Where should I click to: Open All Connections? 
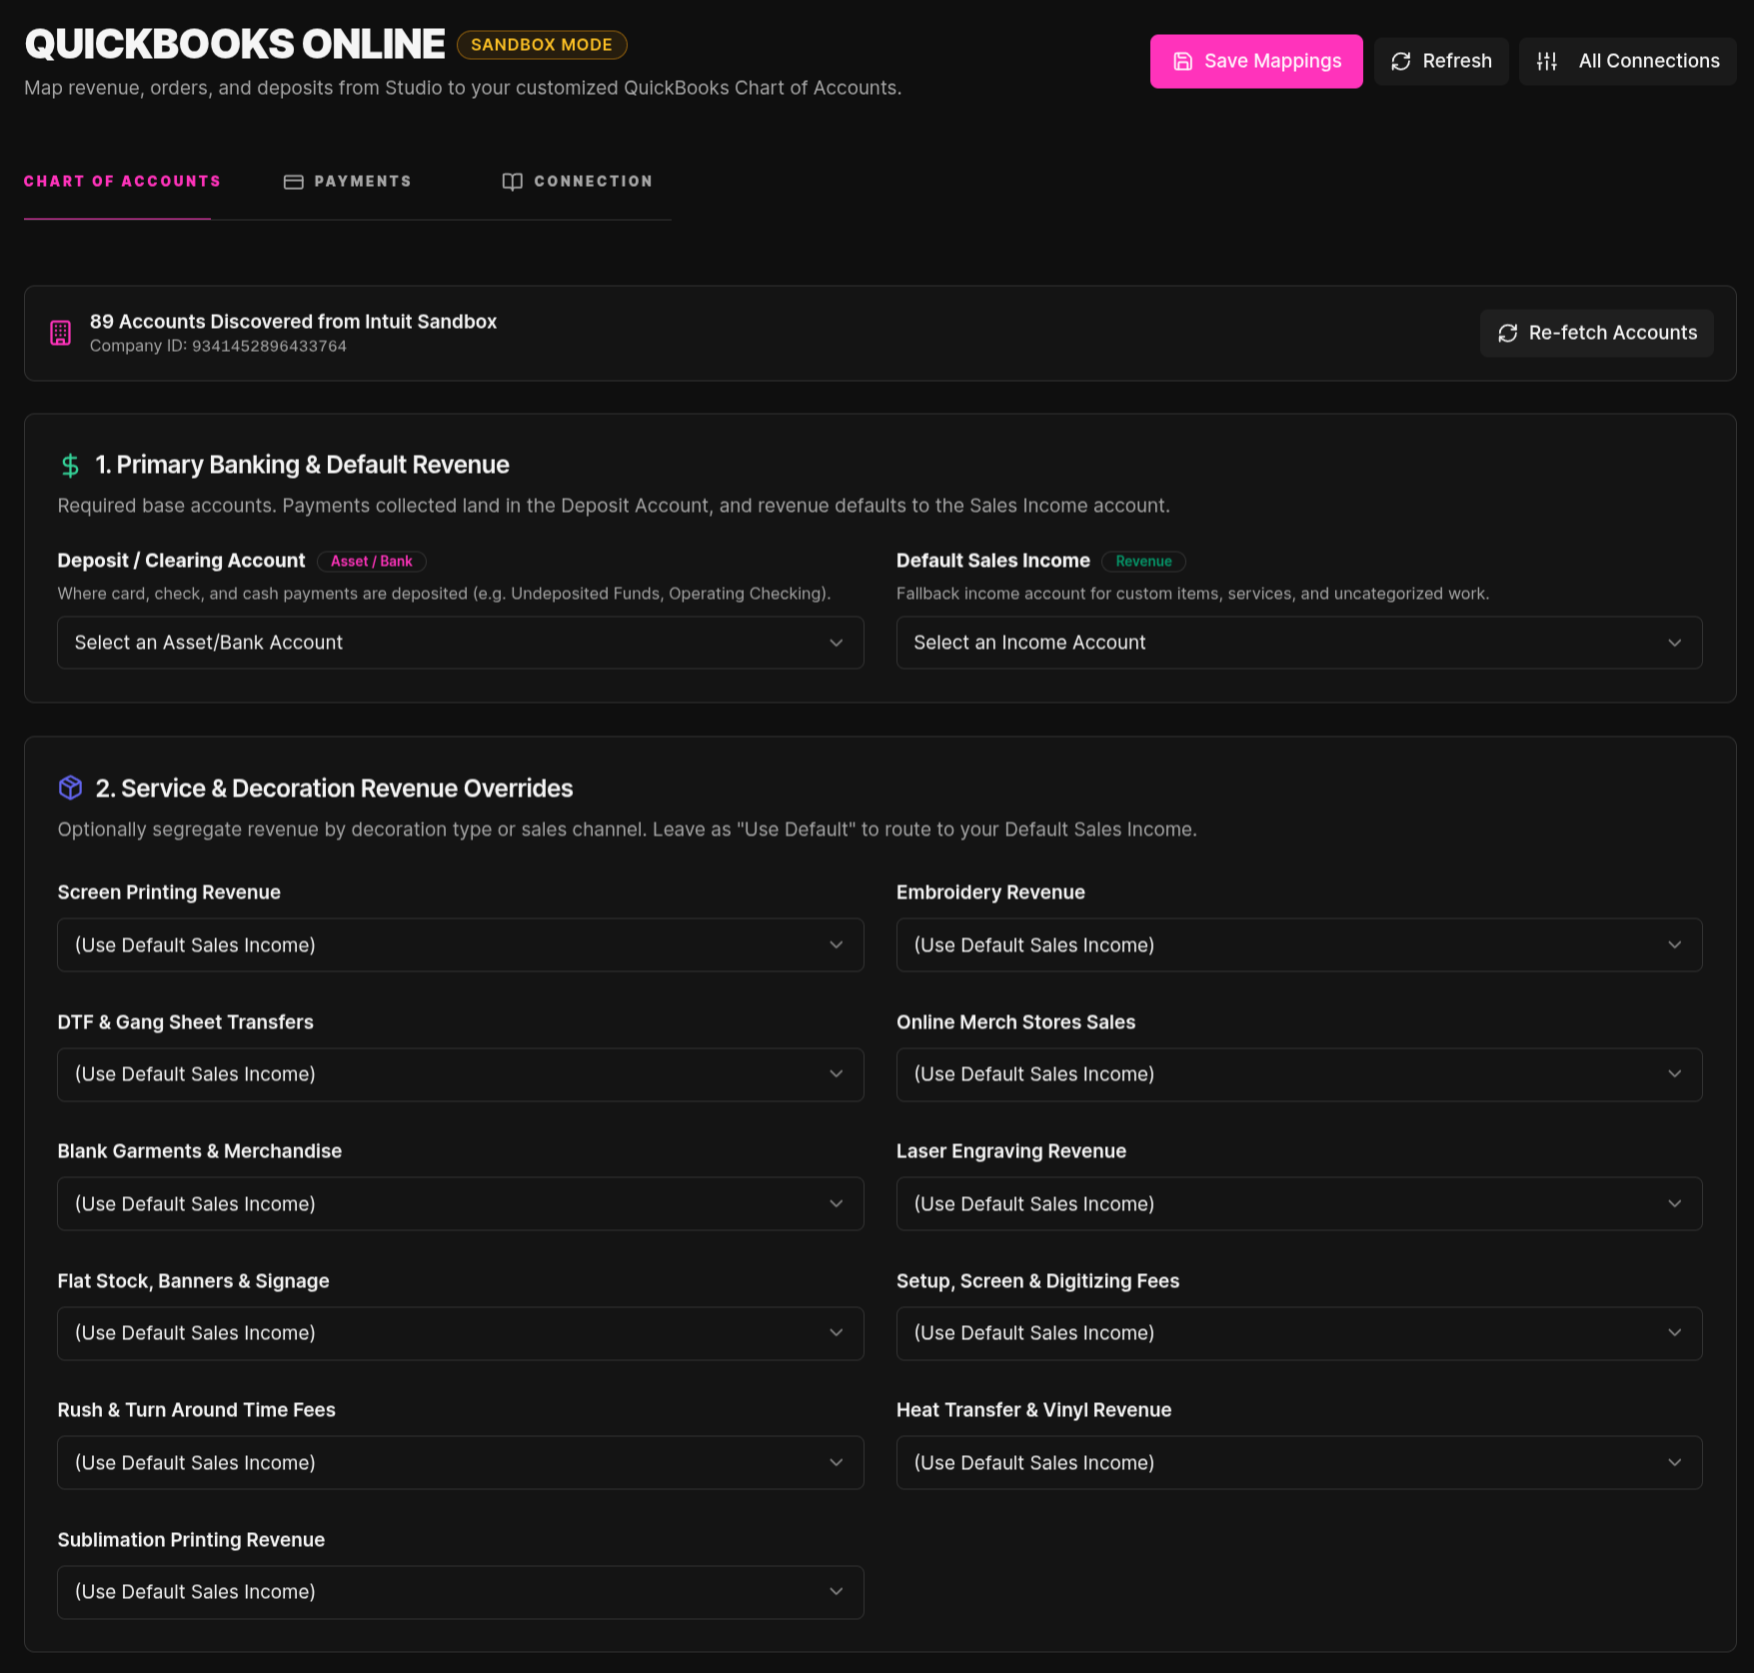(1627, 61)
